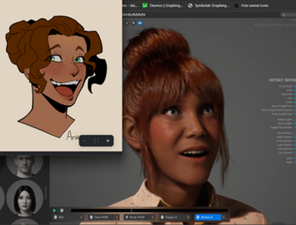Toggle the blue highlighted round viewport toolbar icon
Image resolution: width=296 pixels, height=225 pixels.
pos(140,23)
